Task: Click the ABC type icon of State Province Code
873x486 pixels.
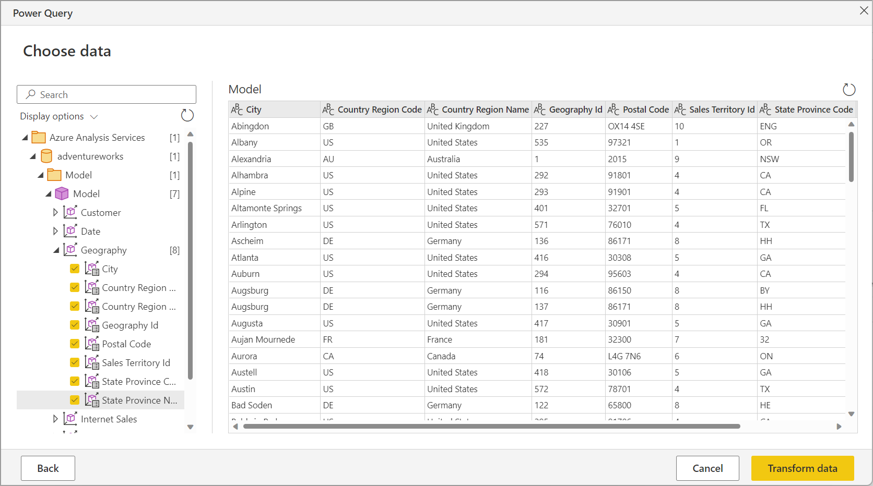Action: pos(765,109)
